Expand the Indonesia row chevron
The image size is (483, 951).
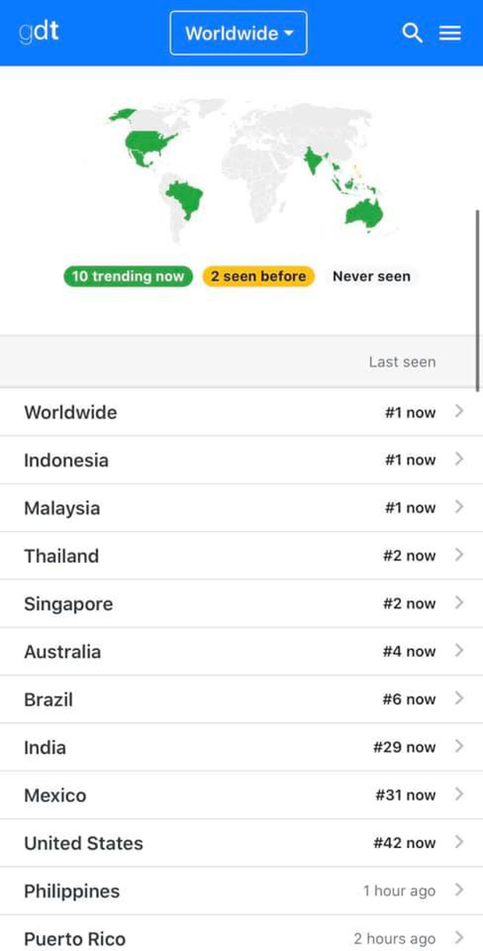[x=459, y=459]
